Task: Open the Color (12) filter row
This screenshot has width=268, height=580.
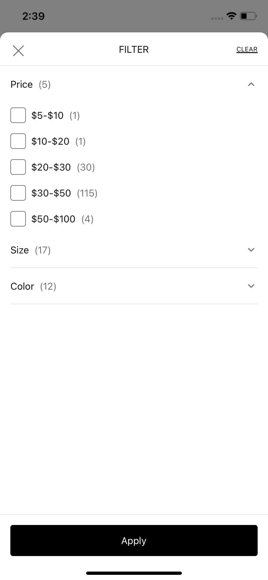Action: (134, 286)
